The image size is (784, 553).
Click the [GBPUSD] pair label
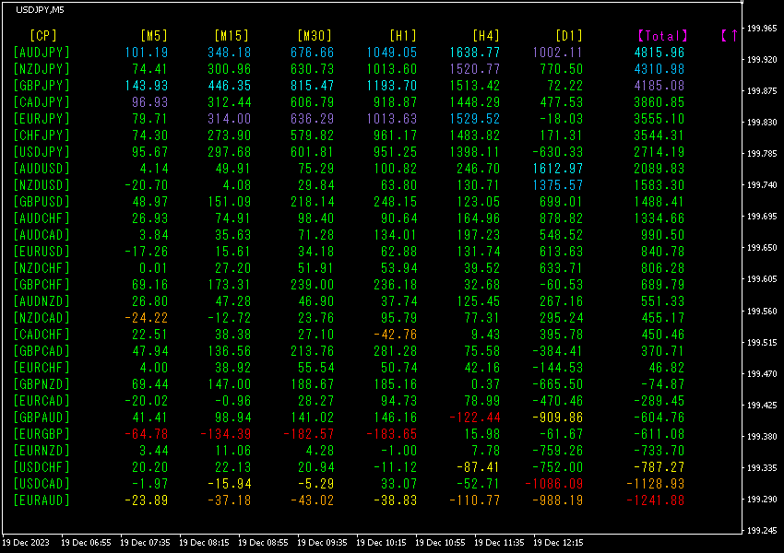click(42, 202)
